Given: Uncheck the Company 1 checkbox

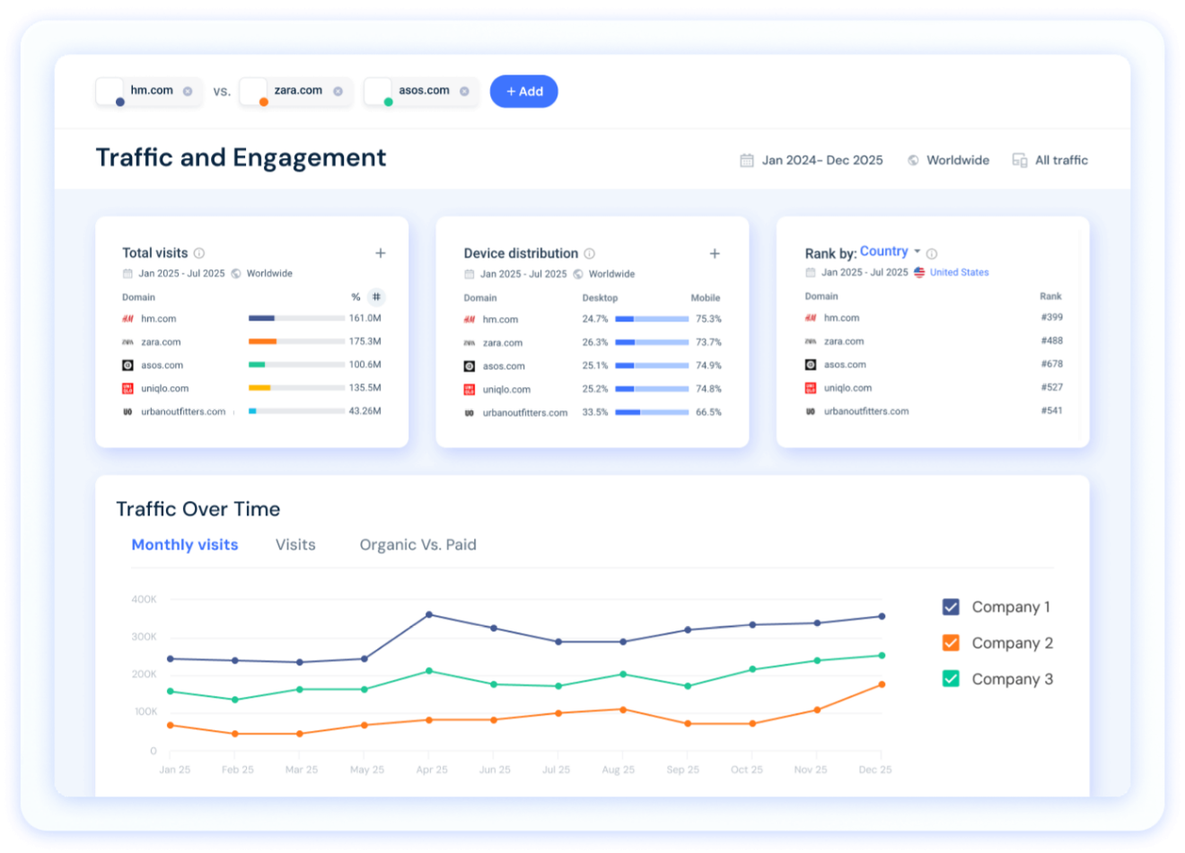Looking at the screenshot, I should [x=951, y=607].
